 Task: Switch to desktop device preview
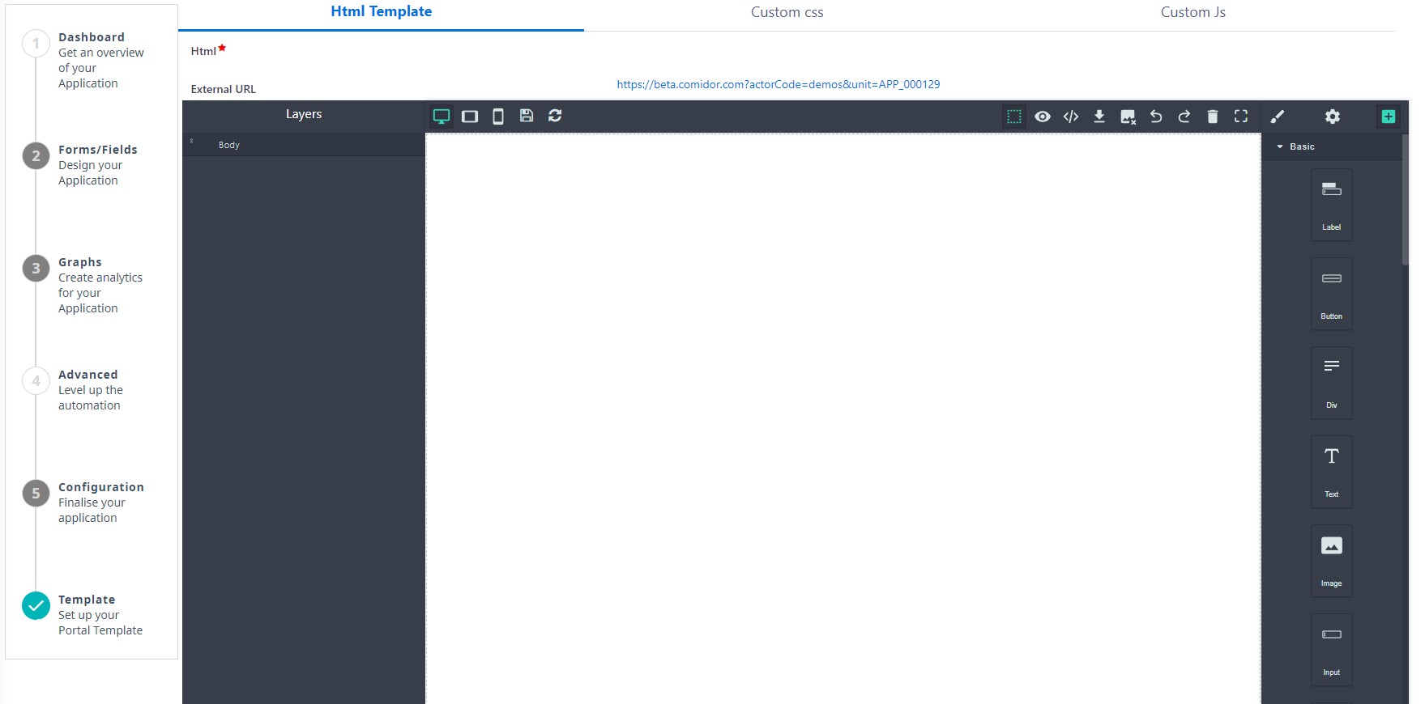point(442,117)
